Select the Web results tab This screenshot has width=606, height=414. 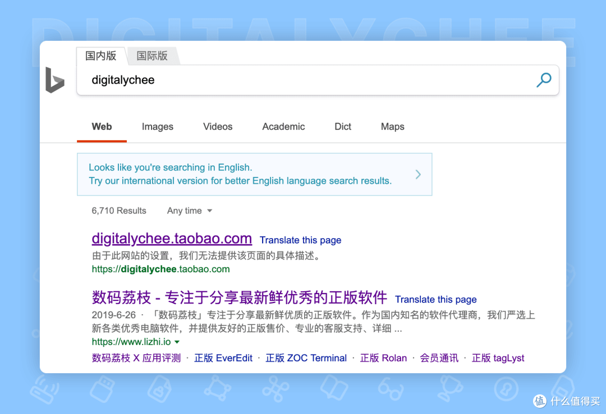[x=102, y=127]
